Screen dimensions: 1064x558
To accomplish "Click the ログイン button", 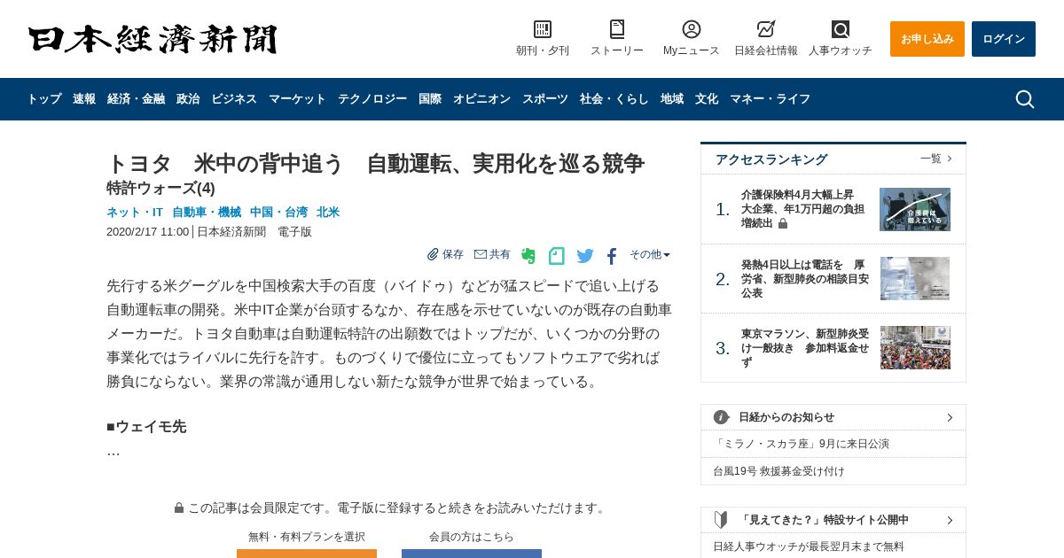I will 1004,39.
